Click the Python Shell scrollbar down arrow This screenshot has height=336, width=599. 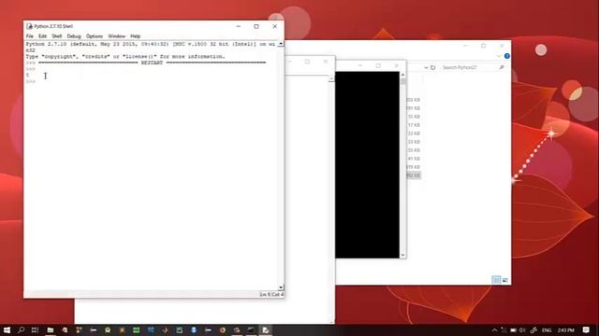(281, 287)
